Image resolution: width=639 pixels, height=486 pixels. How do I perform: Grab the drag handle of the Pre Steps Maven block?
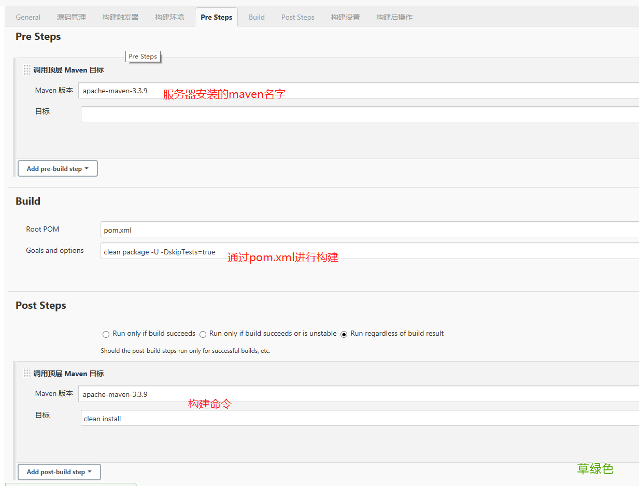pos(27,70)
